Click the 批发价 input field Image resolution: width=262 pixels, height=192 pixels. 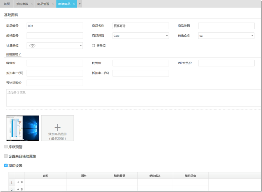coord(141,63)
